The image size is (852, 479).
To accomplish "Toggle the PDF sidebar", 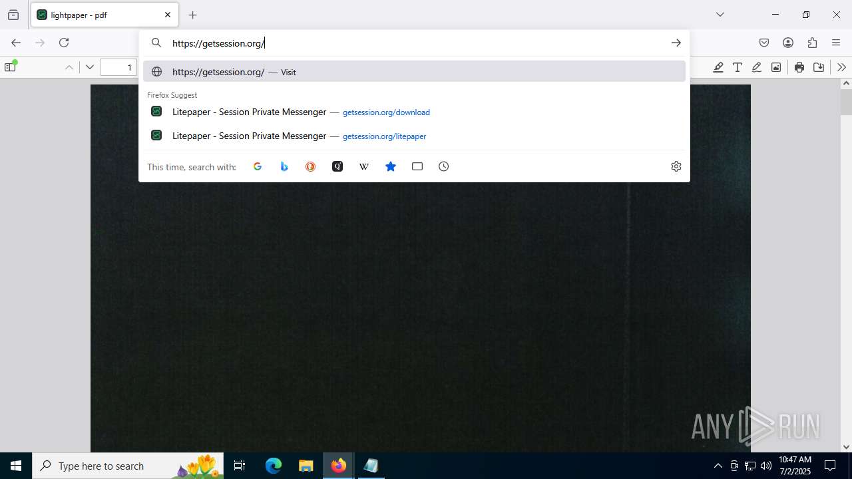I will click(11, 67).
